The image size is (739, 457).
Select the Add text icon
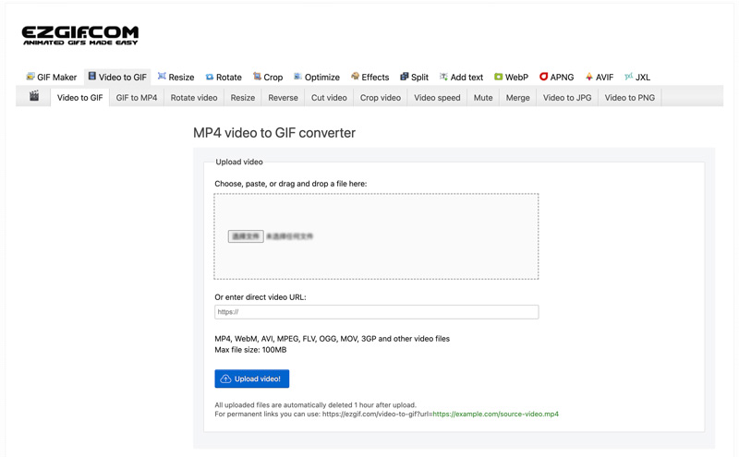443,78
